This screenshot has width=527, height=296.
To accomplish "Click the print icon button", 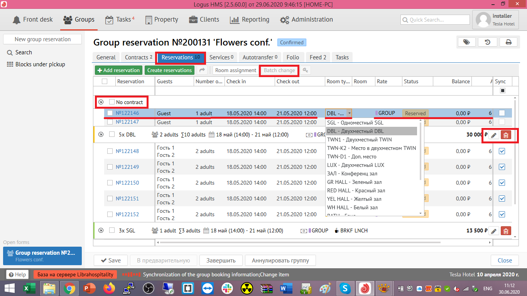I will [508, 42].
